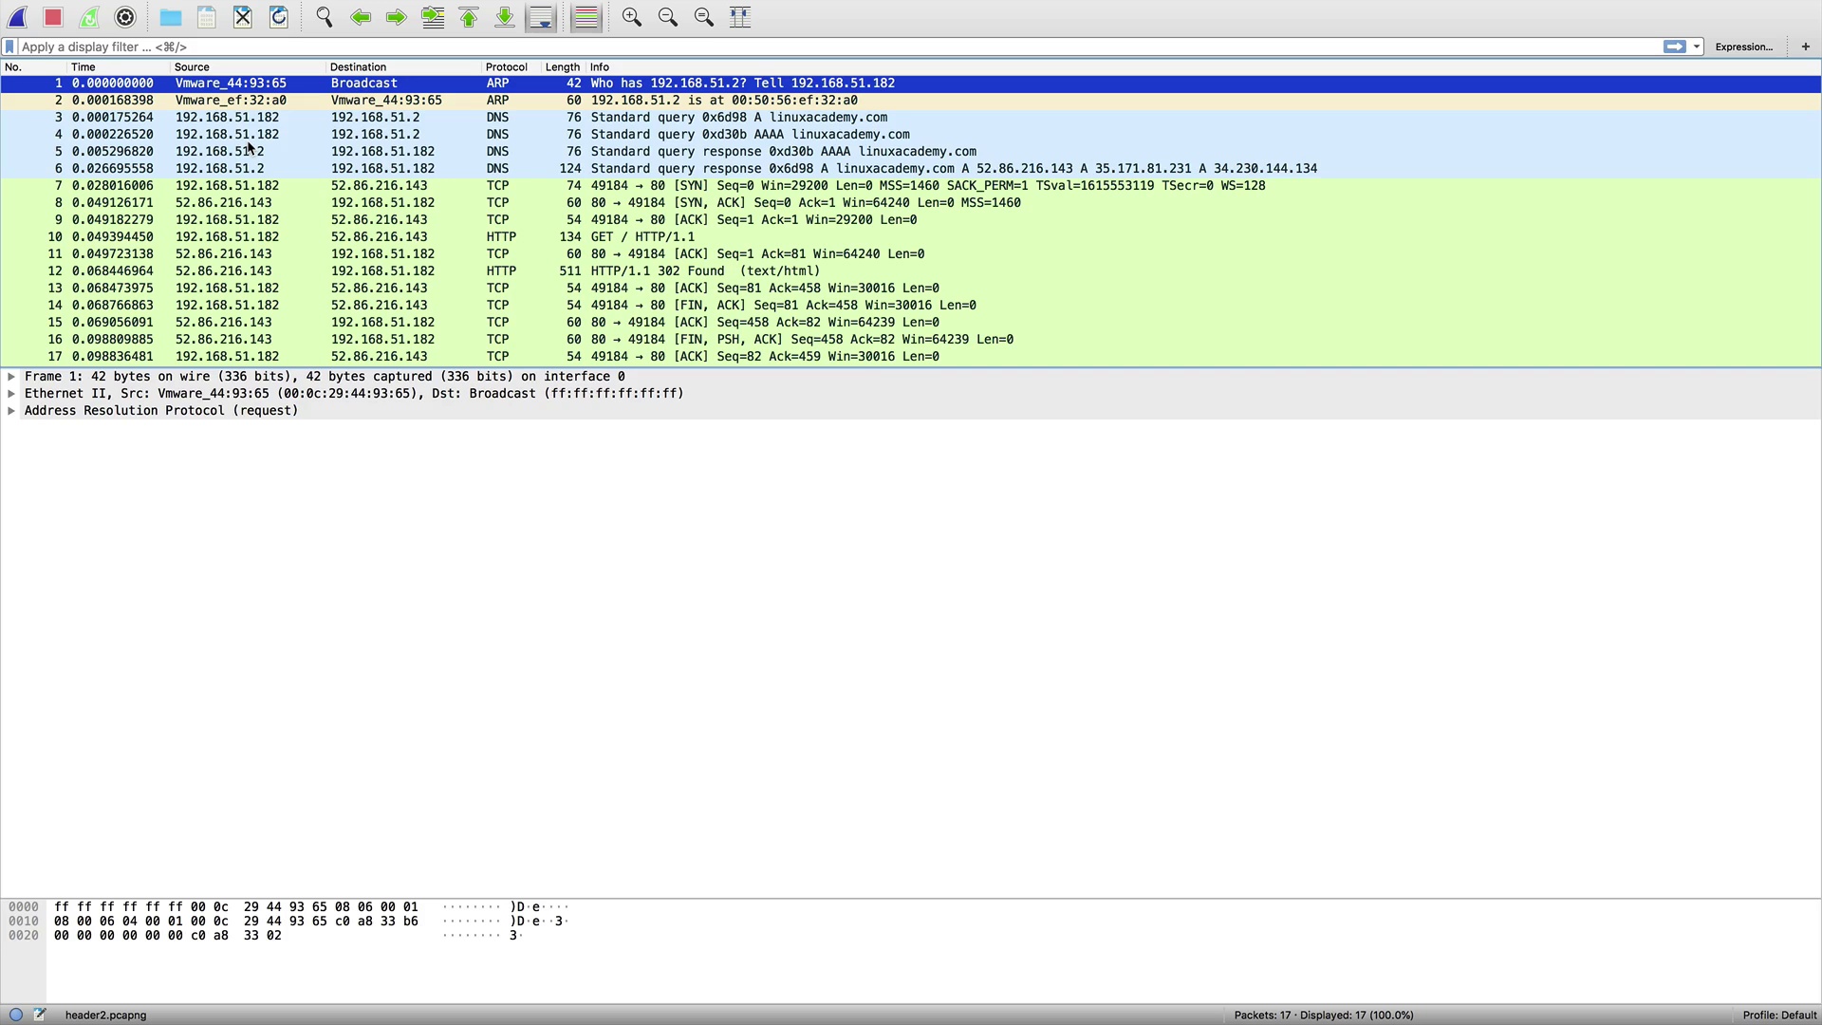The width and height of the screenshot is (1822, 1025).
Task: Restart the current capture with the green fin
Action: click(x=89, y=17)
